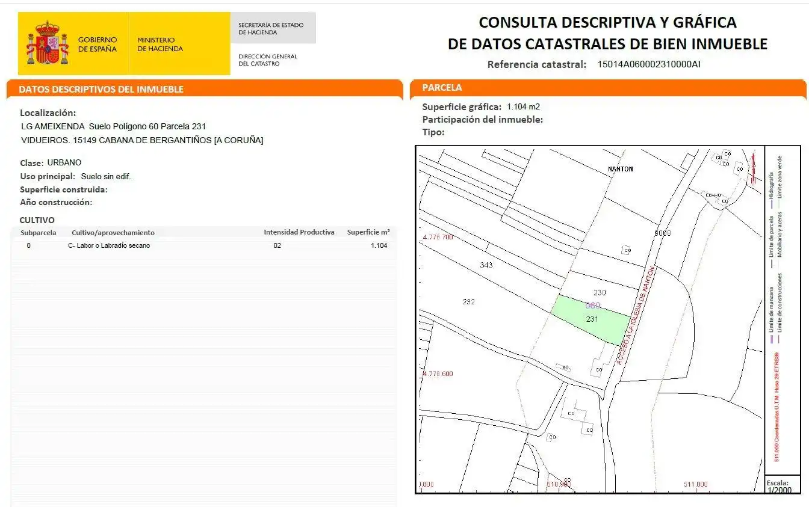Click parcel number 230 on the map

click(x=600, y=292)
